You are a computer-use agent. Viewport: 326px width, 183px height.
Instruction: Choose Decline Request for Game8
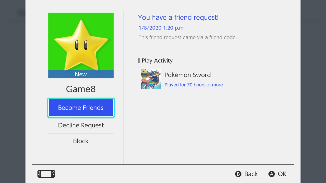[81, 125]
